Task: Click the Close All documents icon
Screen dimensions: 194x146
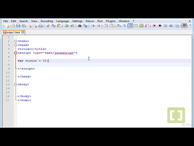Action: pyautogui.click(x=35, y=26)
